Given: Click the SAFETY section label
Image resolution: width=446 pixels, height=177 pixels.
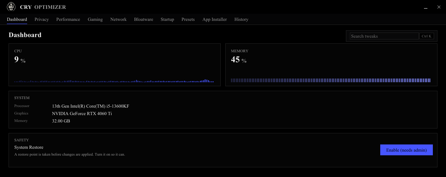Looking at the screenshot, I should [22, 140].
